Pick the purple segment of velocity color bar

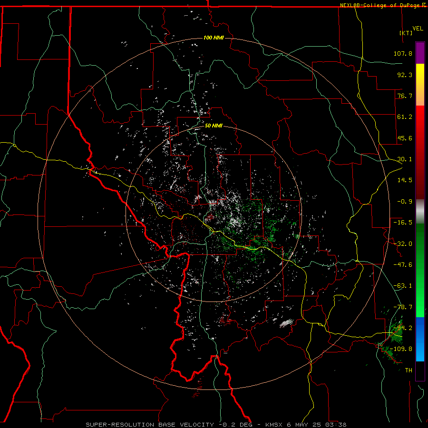(420, 53)
